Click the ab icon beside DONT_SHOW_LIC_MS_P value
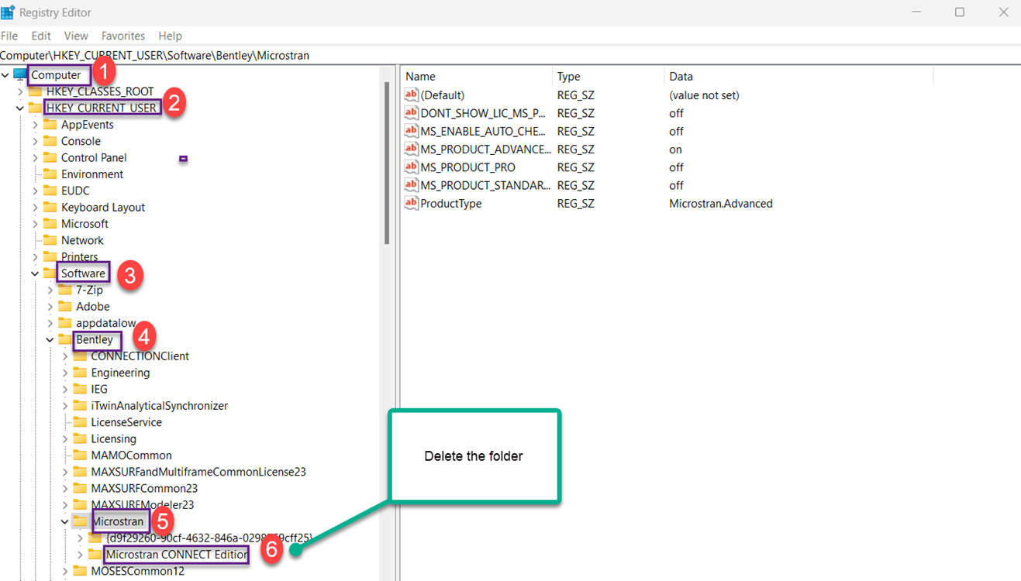 point(410,112)
